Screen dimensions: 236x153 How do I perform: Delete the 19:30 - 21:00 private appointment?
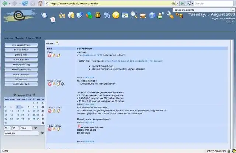pos(49,129)
